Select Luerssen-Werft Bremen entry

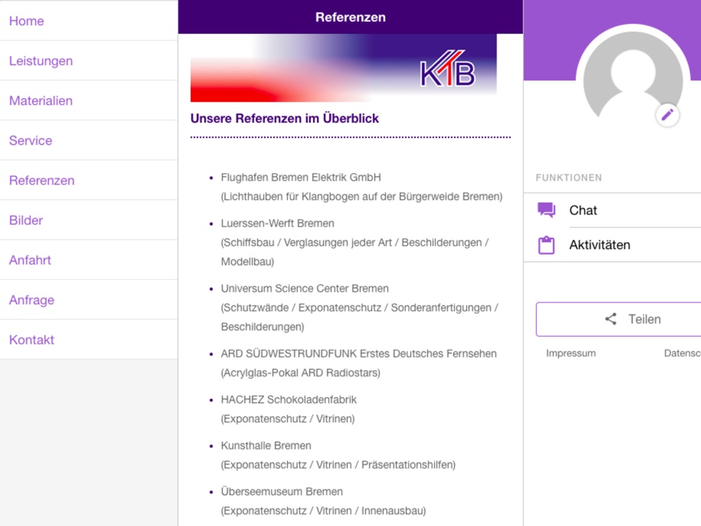tap(278, 223)
